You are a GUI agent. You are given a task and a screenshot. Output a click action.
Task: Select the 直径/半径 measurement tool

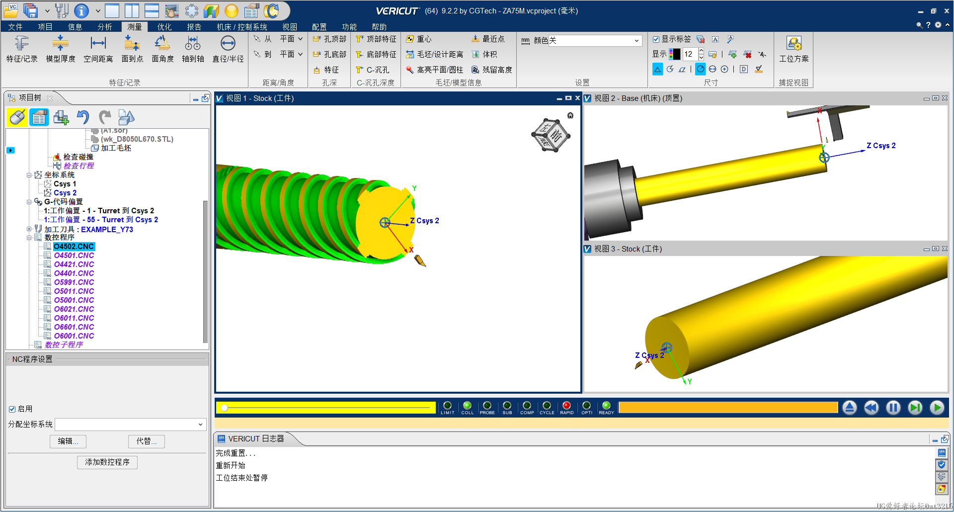pyautogui.click(x=228, y=49)
